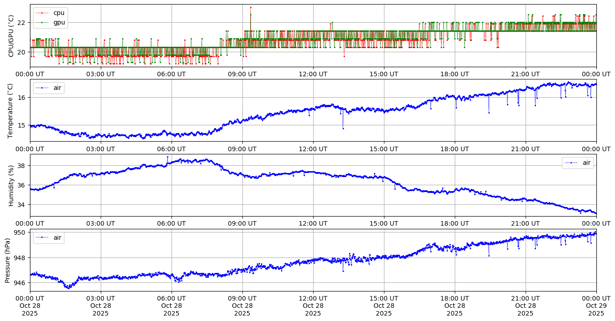Click the tallest cpu spike above 22 degrees

click(x=251, y=7)
